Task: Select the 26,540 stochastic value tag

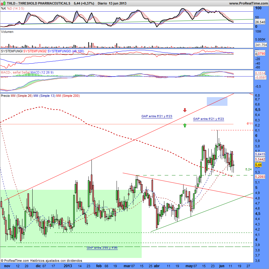Action: pyautogui.click(x=260, y=22)
